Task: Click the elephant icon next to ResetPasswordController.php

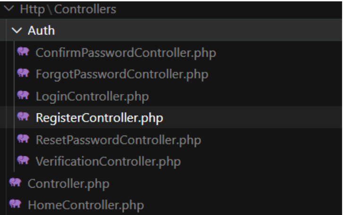Action: 22,140
